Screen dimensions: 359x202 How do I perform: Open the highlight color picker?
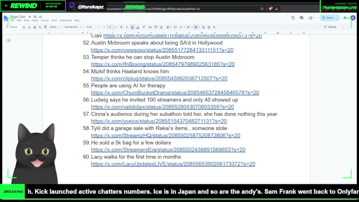click(x=144, y=27)
